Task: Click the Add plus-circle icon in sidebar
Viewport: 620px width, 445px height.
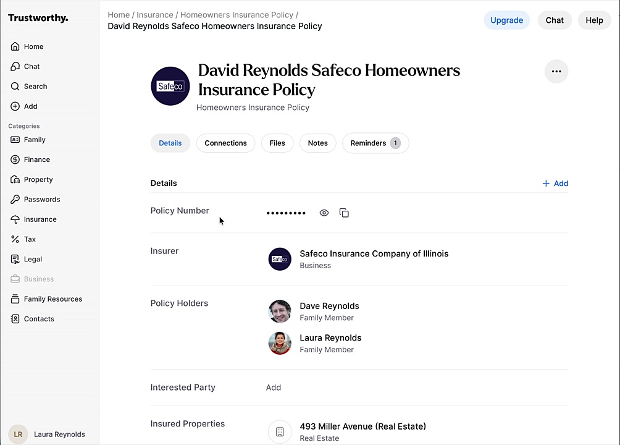Action: pyautogui.click(x=15, y=106)
